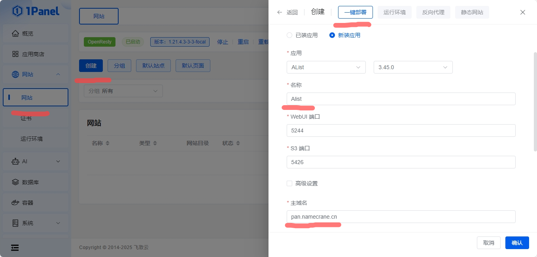Viewport: 537px width, 257px height.
Task: Click the 名称 input field containing Alist
Action: tap(401, 99)
